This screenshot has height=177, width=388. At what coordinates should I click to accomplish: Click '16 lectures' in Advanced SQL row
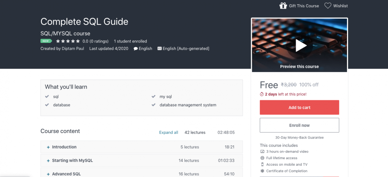tap(189, 174)
